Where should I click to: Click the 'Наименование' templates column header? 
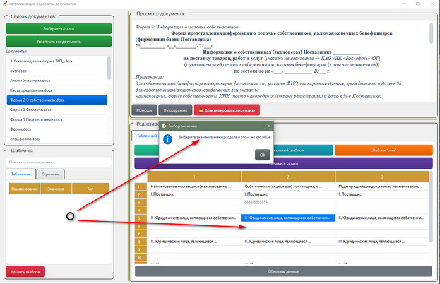coord(25,189)
